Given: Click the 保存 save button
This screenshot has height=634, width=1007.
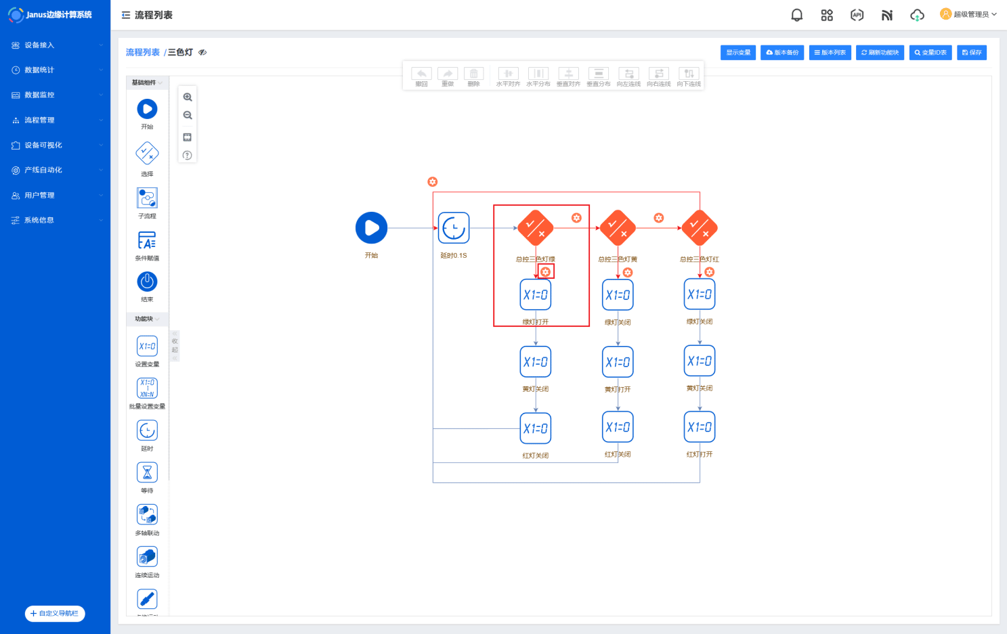Looking at the screenshot, I should pyautogui.click(x=972, y=53).
